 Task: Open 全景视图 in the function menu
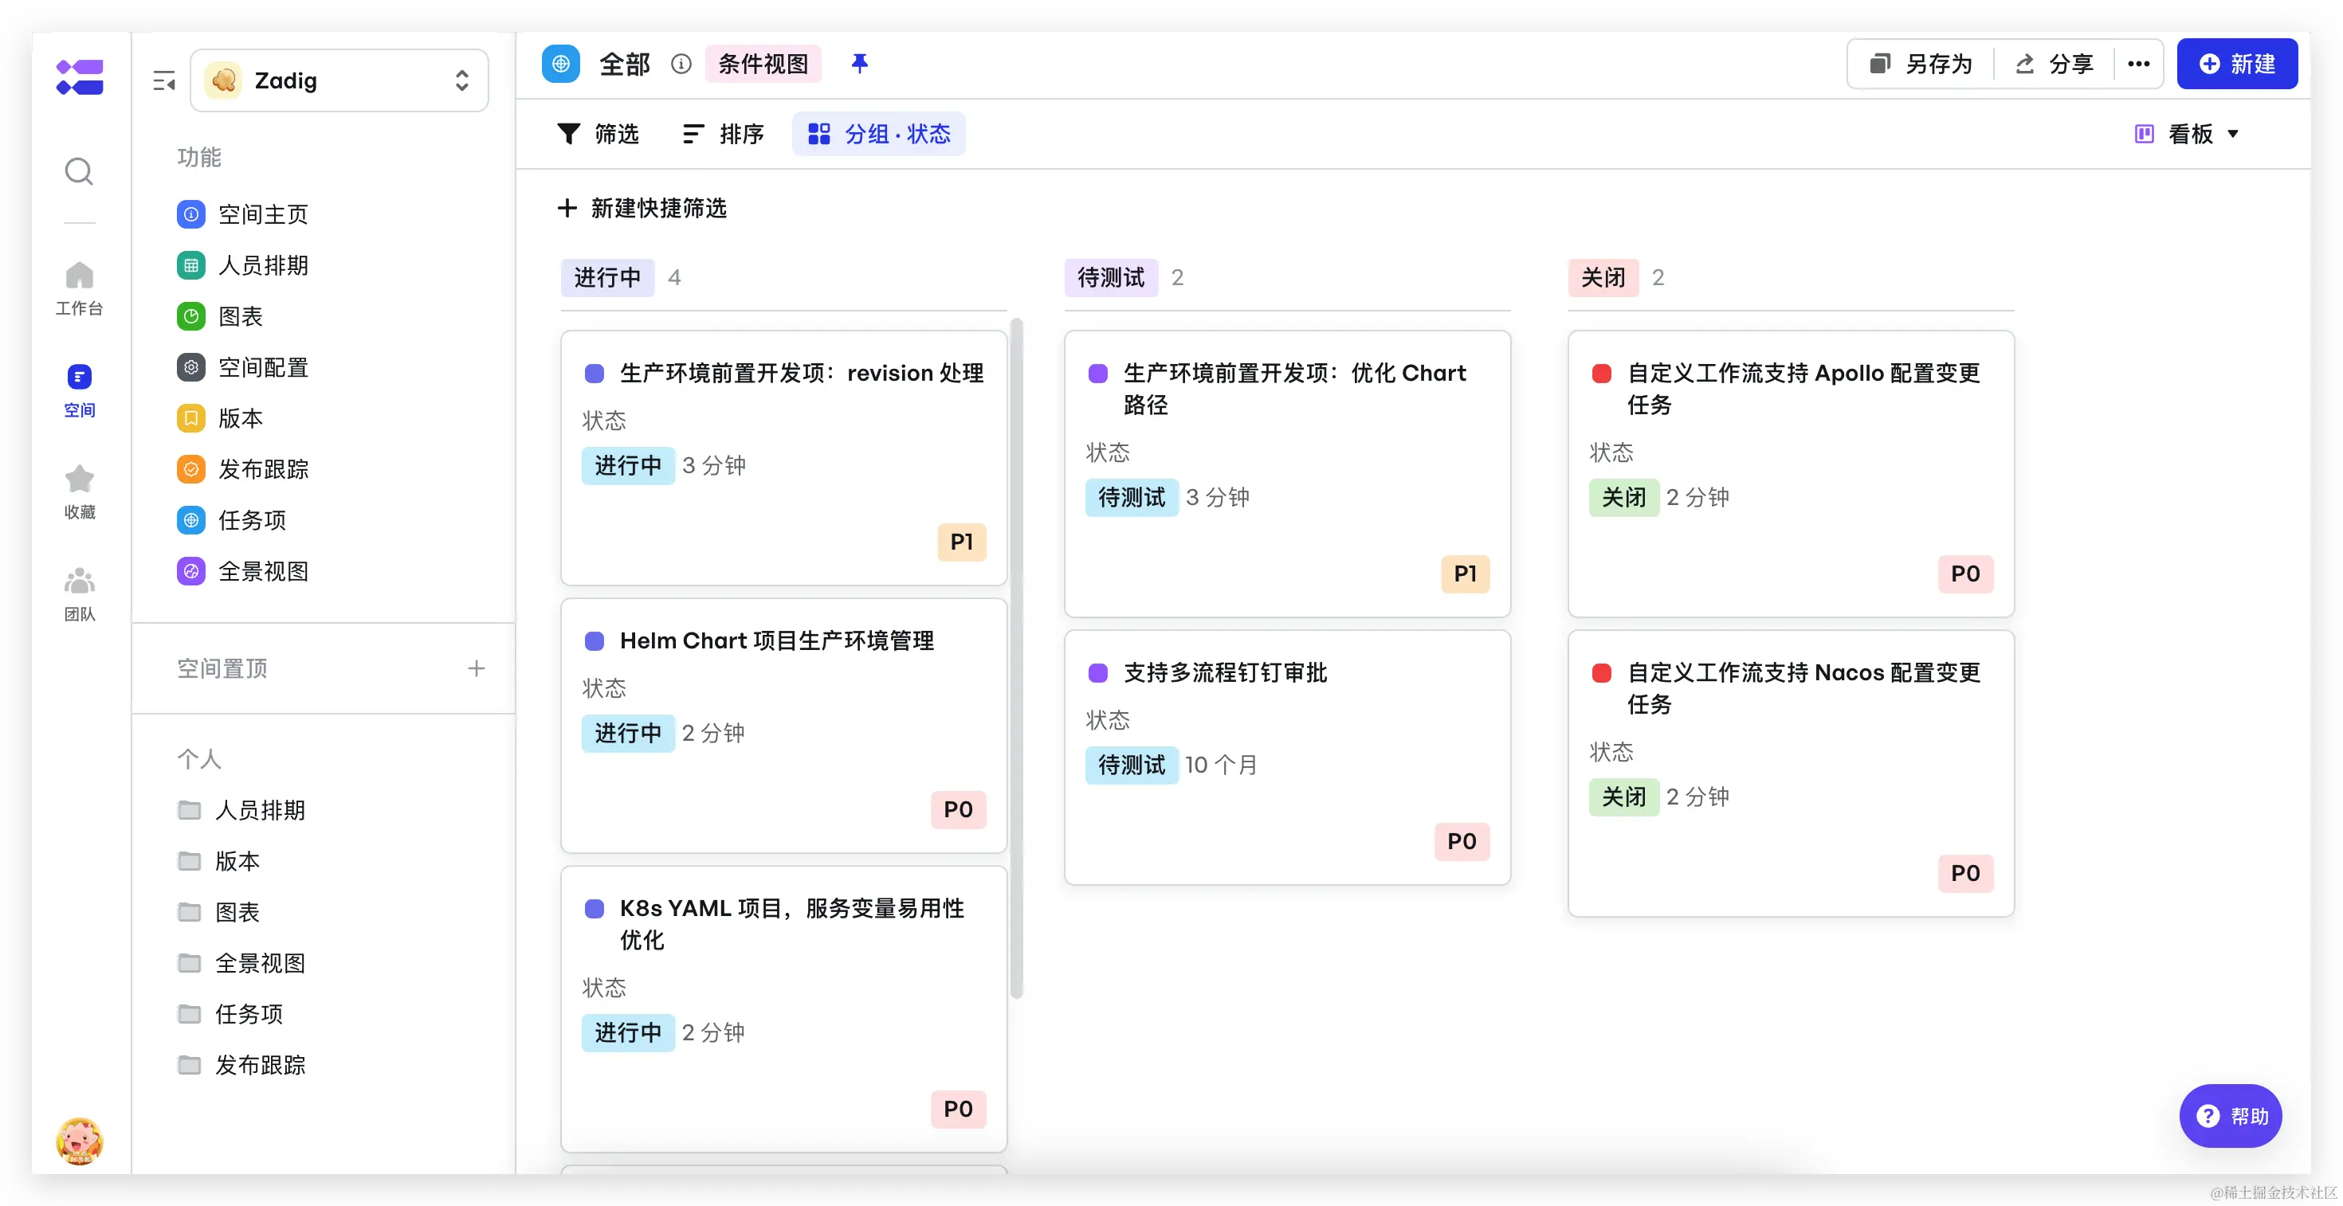click(x=263, y=572)
